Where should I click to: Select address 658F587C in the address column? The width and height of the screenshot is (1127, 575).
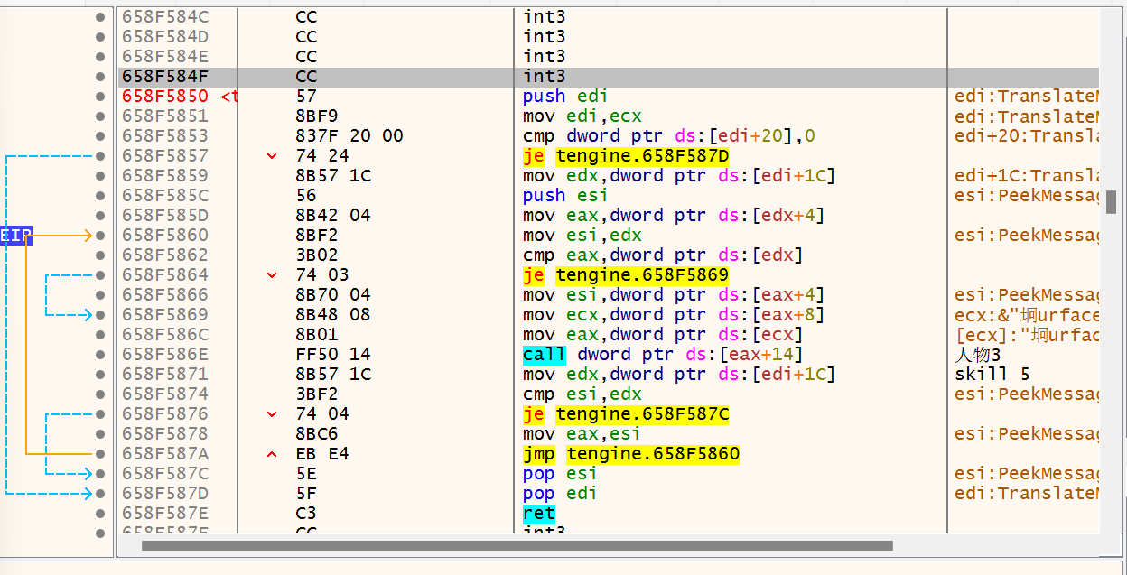(x=165, y=474)
